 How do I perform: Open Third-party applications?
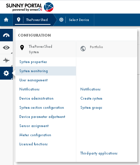pyautogui.click(x=99, y=153)
